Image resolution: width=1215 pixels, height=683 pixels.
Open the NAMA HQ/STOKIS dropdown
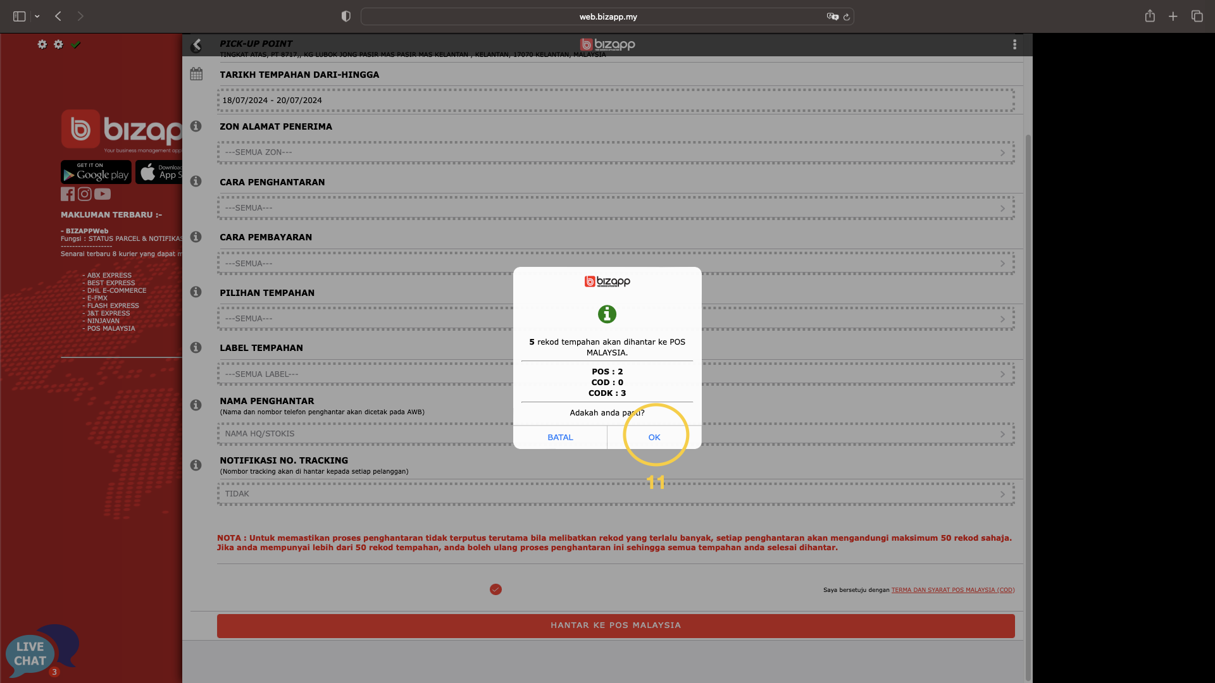click(x=616, y=434)
